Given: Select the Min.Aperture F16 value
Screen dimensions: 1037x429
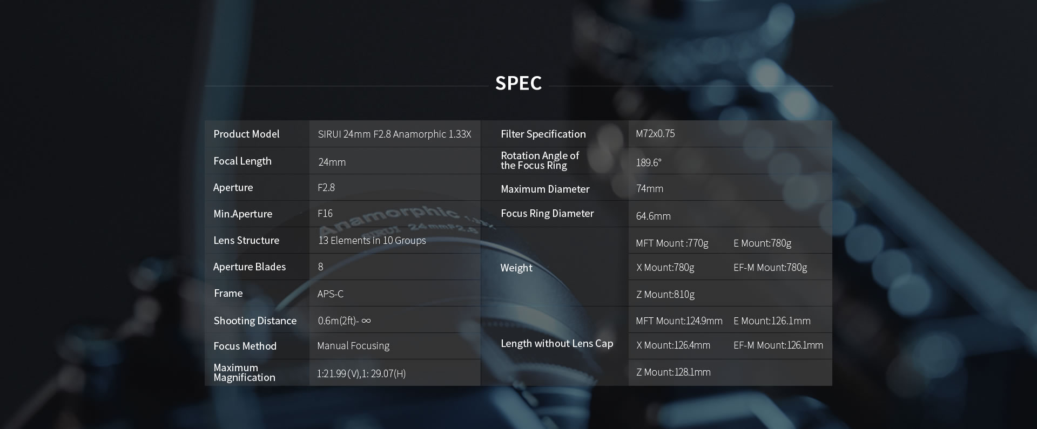Looking at the screenshot, I should [325, 213].
